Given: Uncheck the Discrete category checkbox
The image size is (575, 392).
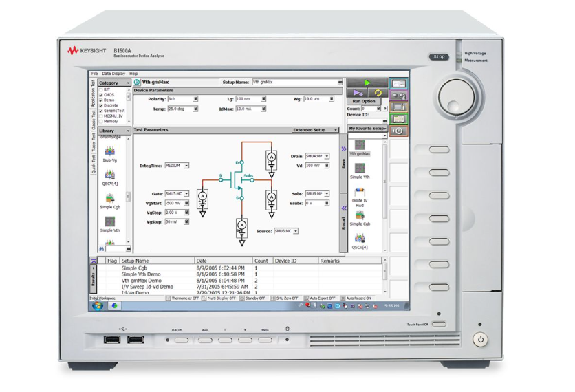Looking at the screenshot, I should pos(101,105).
